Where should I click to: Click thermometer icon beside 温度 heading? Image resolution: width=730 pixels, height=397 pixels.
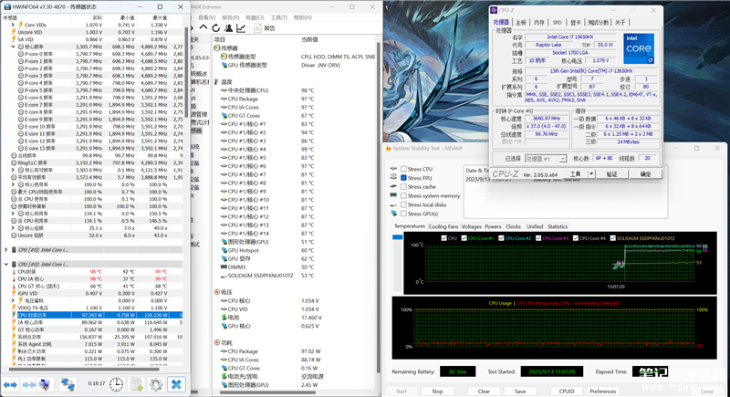[216, 81]
